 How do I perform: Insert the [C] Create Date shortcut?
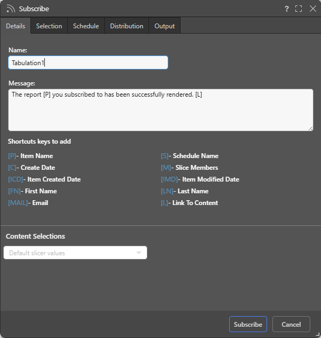pyautogui.click(x=12, y=168)
